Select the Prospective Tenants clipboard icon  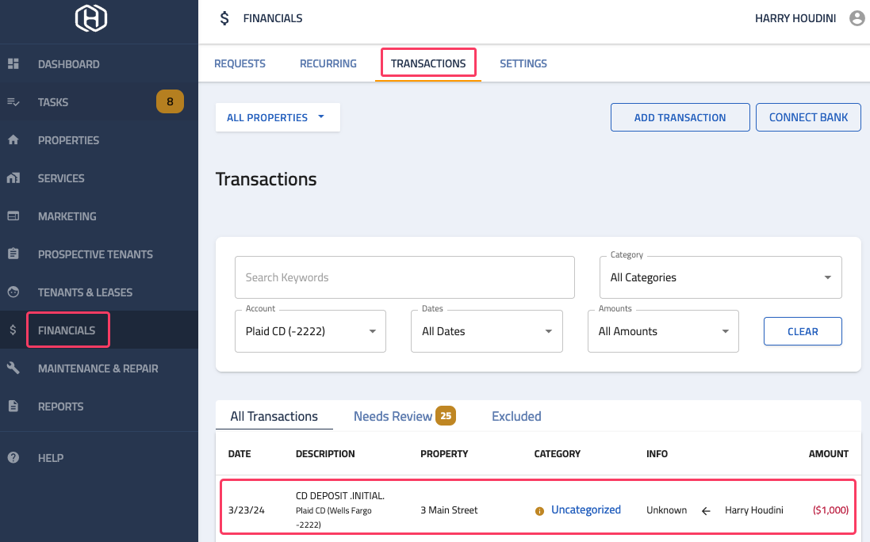[x=13, y=254]
